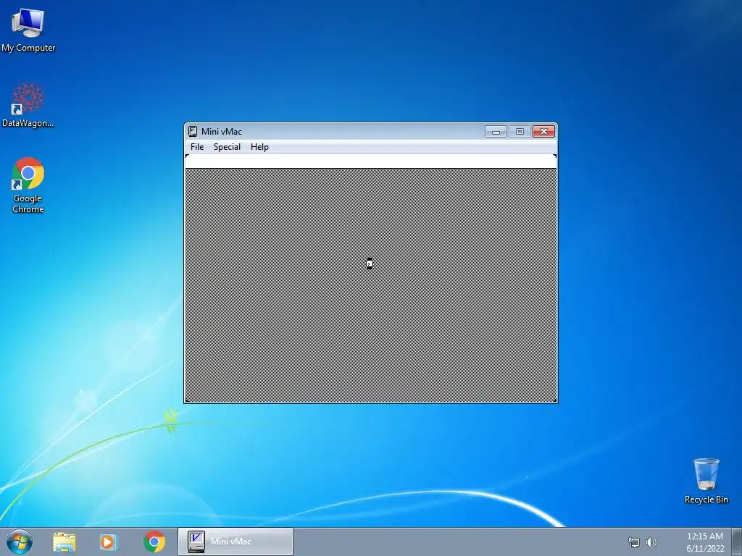Click the Mini vMac taskbar button
This screenshot has height=556, width=742.
235,542
